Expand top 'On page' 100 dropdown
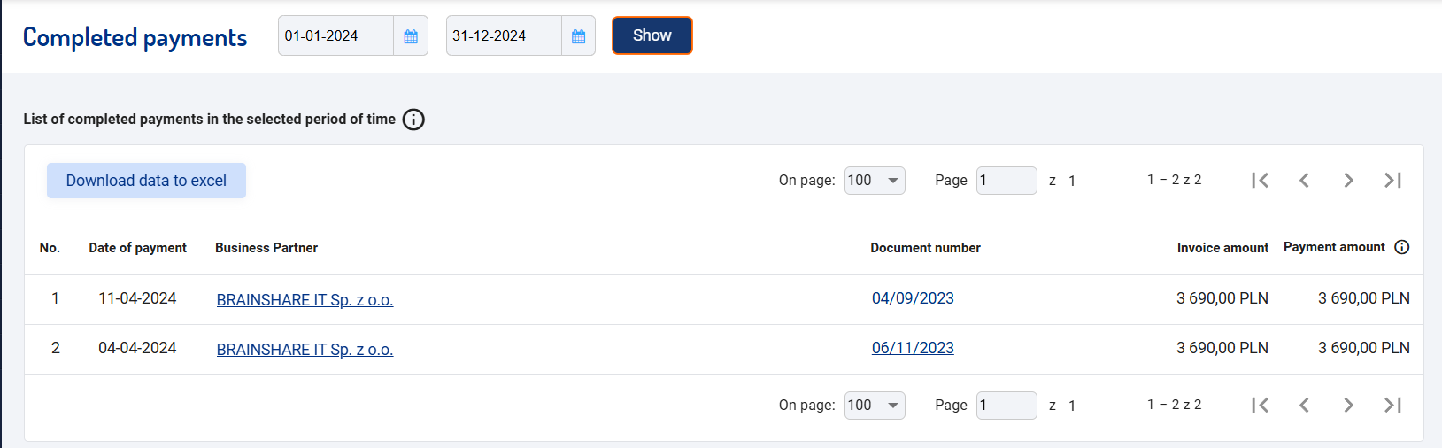 tap(875, 181)
